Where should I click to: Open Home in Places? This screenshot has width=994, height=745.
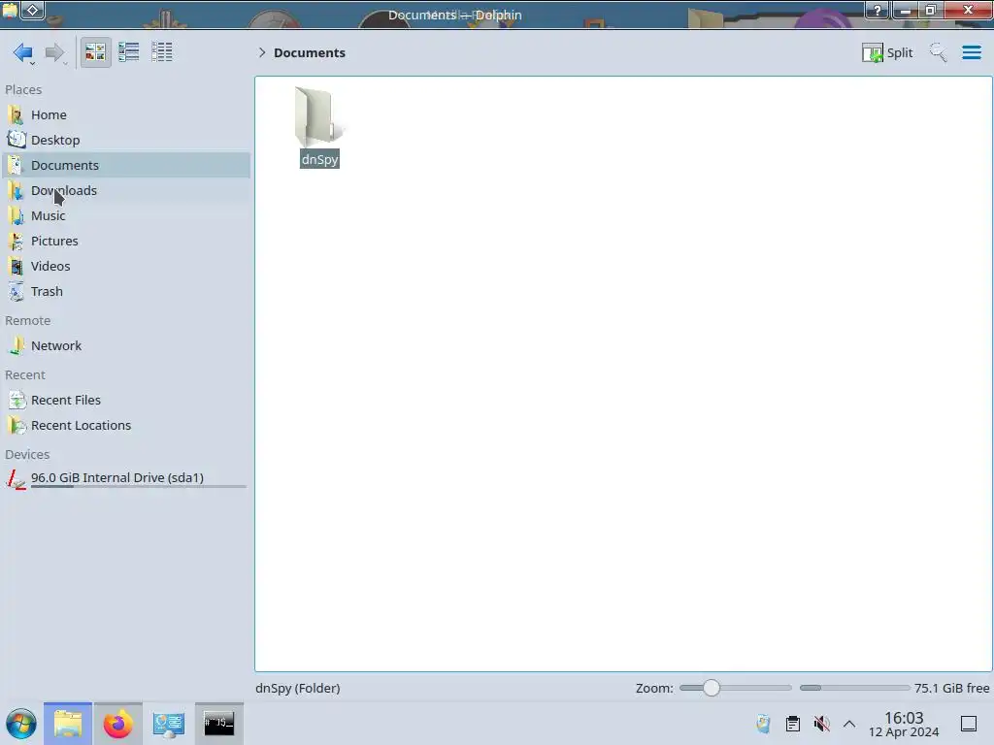pyautogui.click(x=126, y=114)
